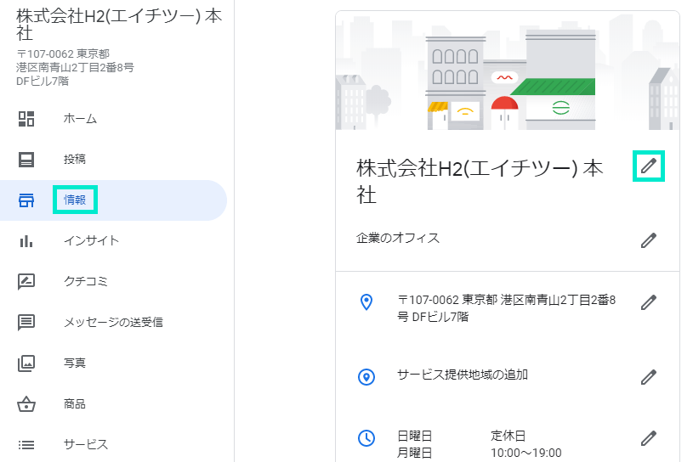Click the pencil icon next to the address
The image size is (693, 462).
click(x=649, y=301)
